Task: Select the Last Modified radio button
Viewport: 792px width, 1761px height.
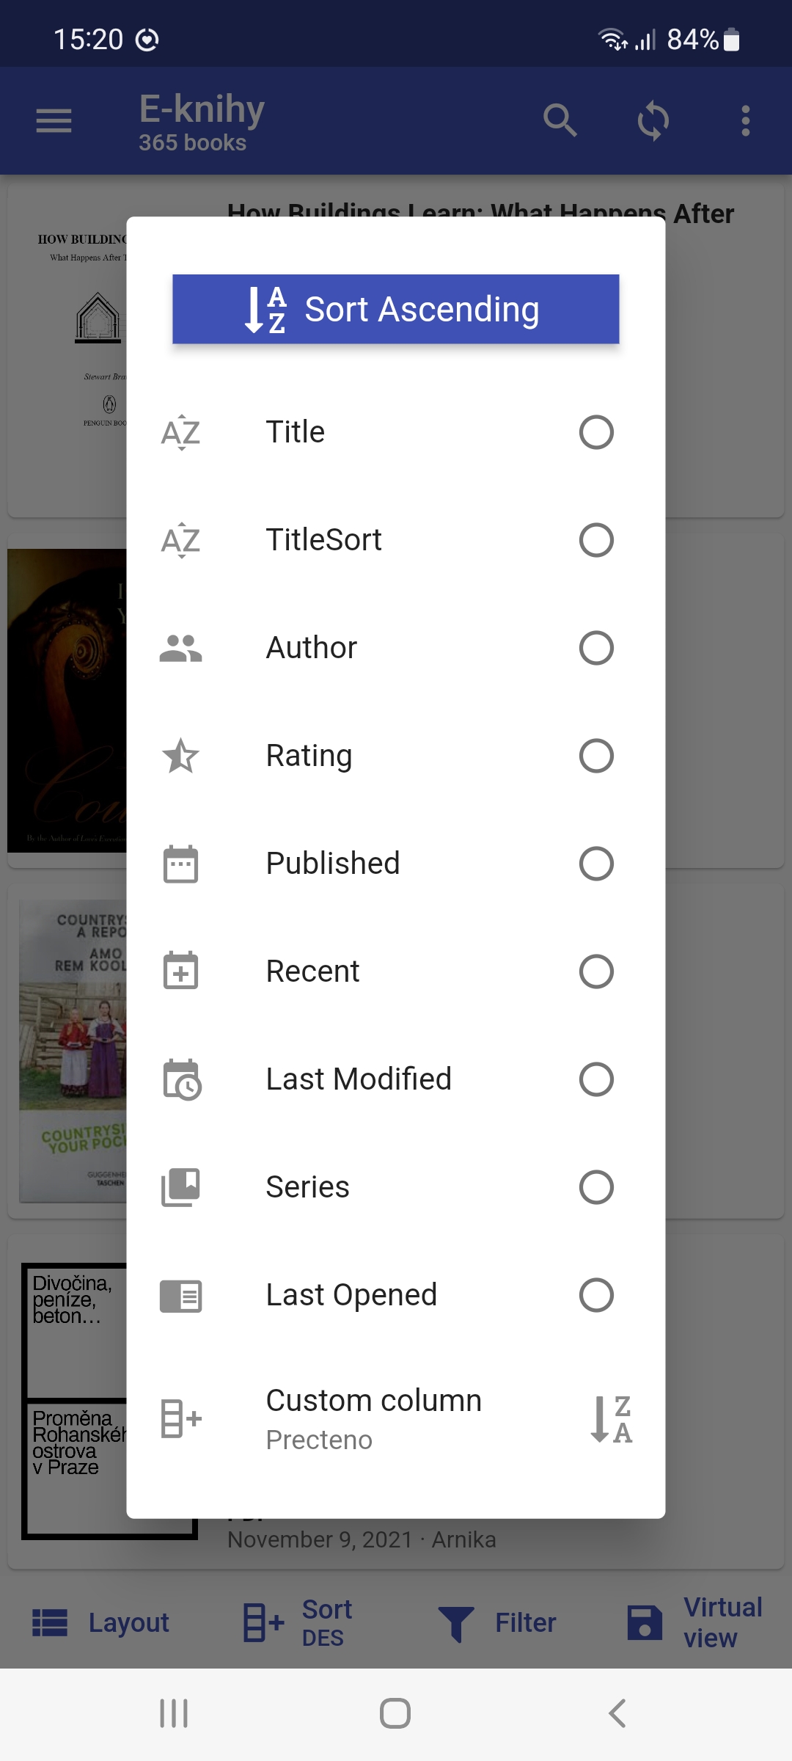Action: click(x=595, y=1079)
